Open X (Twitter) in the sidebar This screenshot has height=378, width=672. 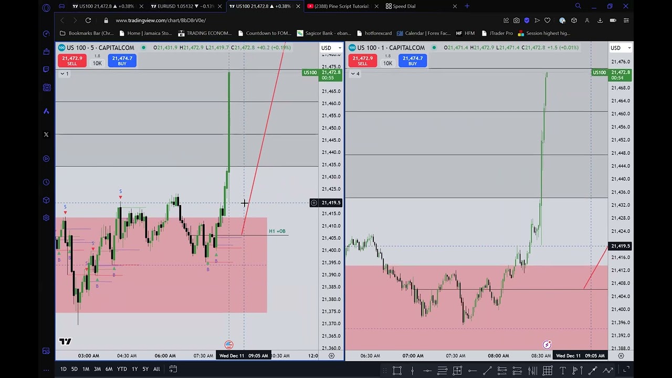(46, 134)
